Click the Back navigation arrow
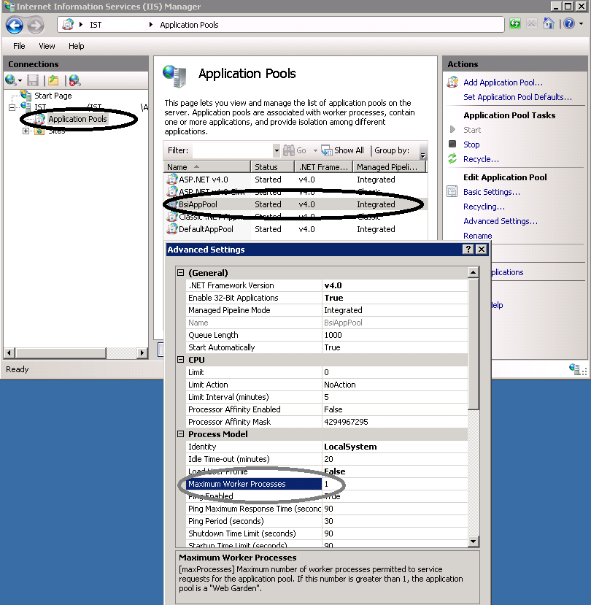The height and width of the screenshot is (605, 591). click(x=15, y=26)
